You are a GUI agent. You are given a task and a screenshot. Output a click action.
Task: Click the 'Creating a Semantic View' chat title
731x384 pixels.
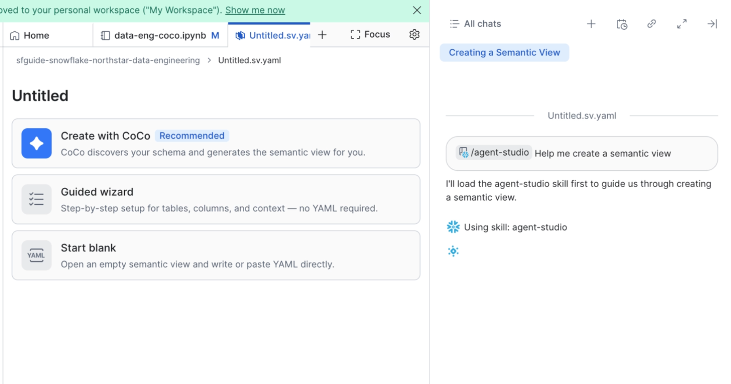[x=504, y=53]
